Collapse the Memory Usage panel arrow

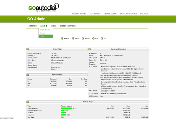[28, 102]
